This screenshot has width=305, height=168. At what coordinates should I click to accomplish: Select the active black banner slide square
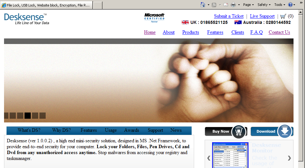(x=28, y=116)
